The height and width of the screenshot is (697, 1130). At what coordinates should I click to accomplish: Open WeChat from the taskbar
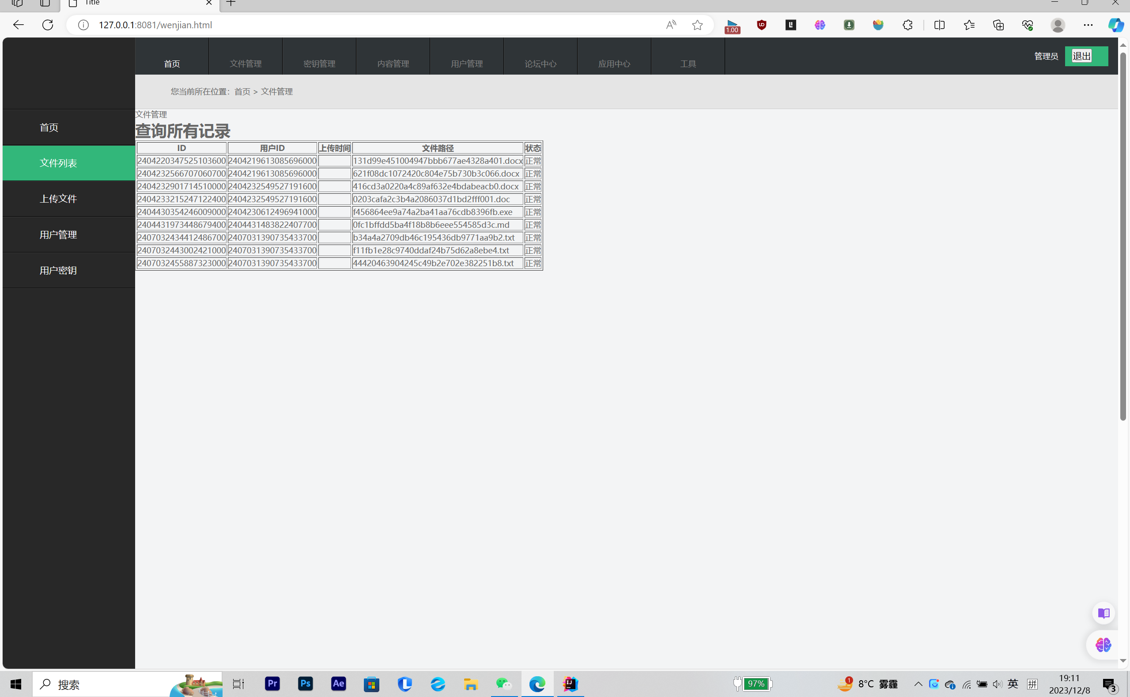click(504, 684)
